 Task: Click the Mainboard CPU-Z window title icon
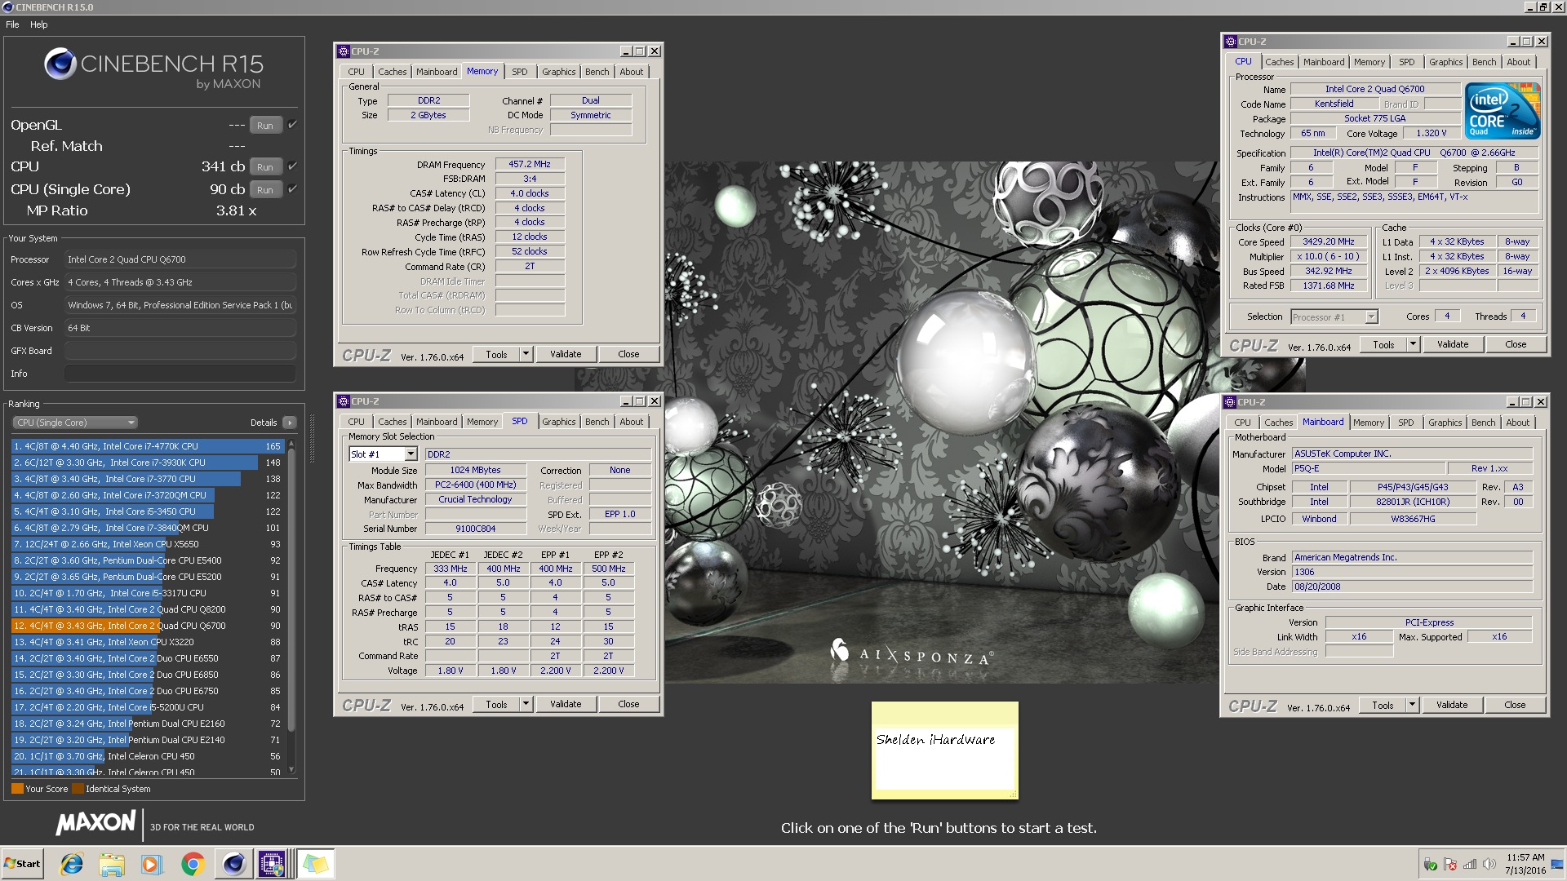tap(1231, 402)
